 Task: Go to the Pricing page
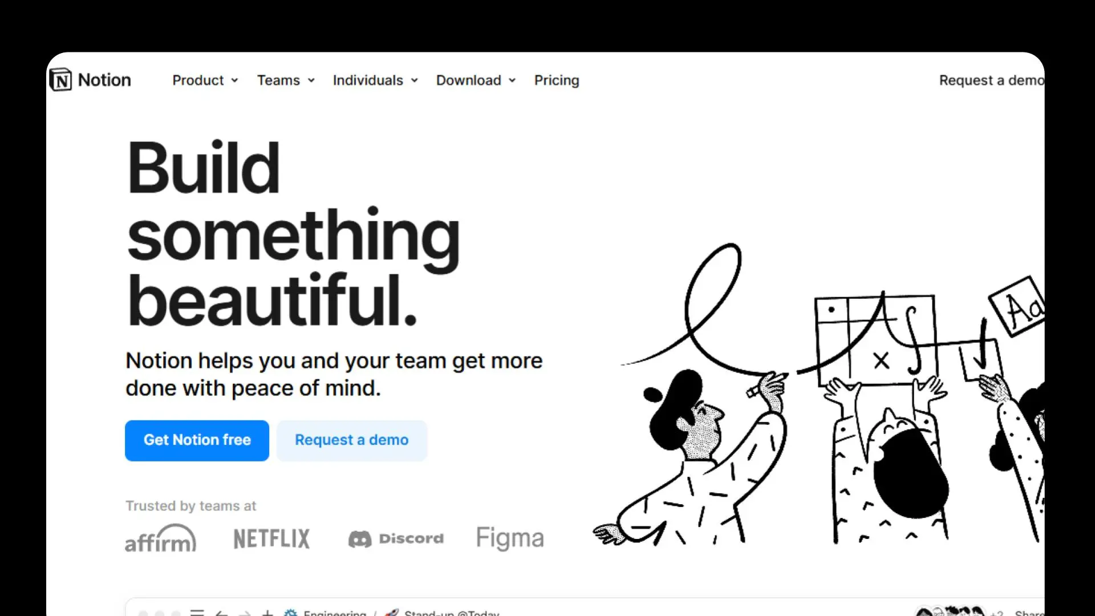(x=557, y=80)
